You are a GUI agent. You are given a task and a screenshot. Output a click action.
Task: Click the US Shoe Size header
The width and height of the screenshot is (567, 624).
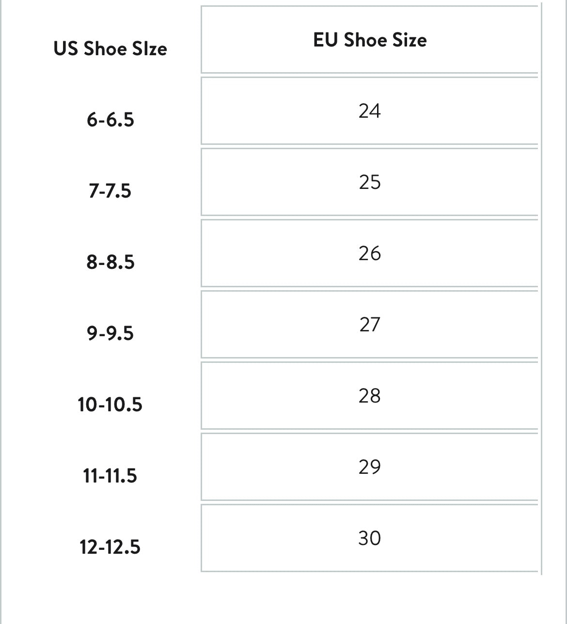[110, 48]
